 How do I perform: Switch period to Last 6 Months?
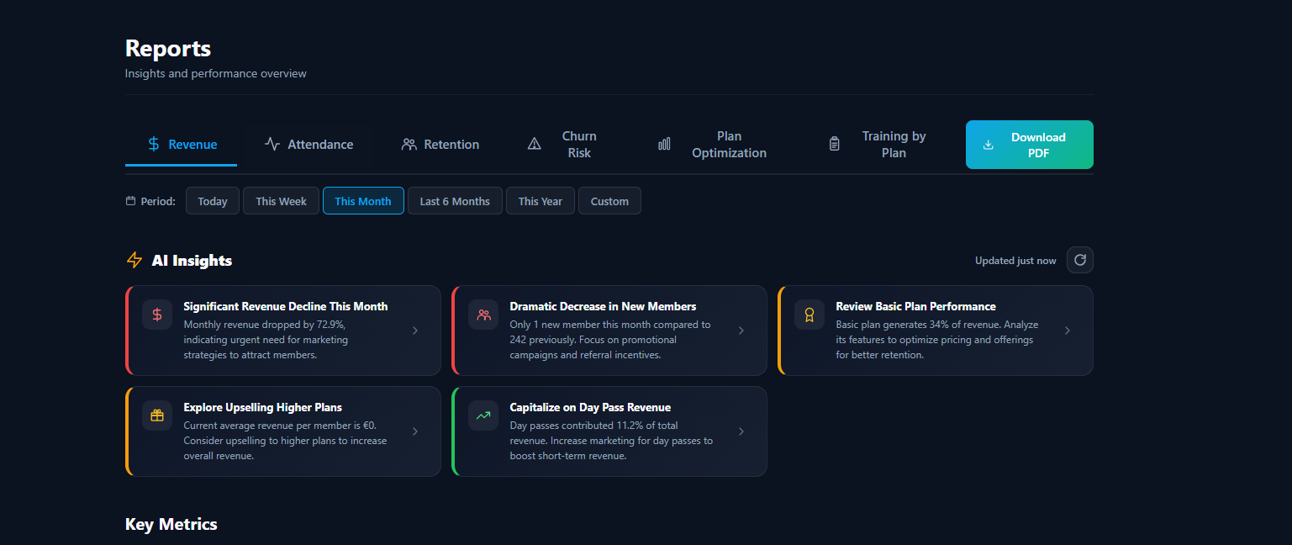[x=455, y=201]
